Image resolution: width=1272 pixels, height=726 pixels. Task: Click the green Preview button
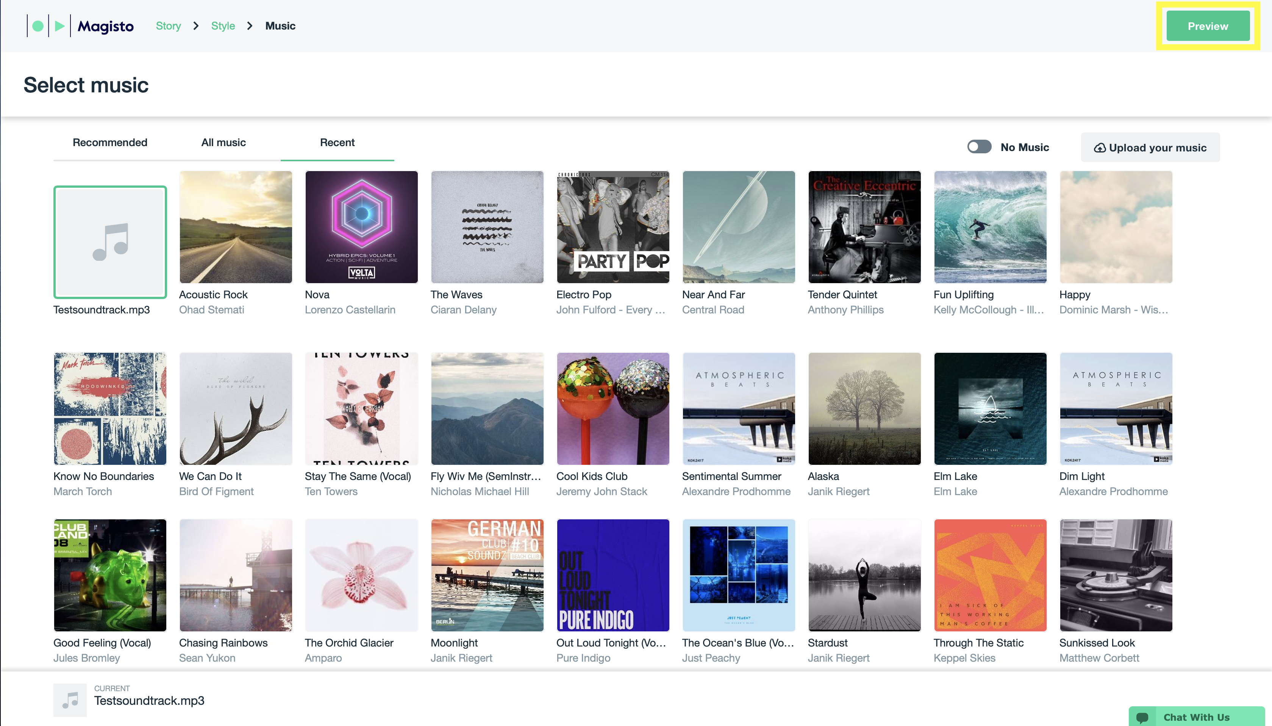(x=1208, y=26)
